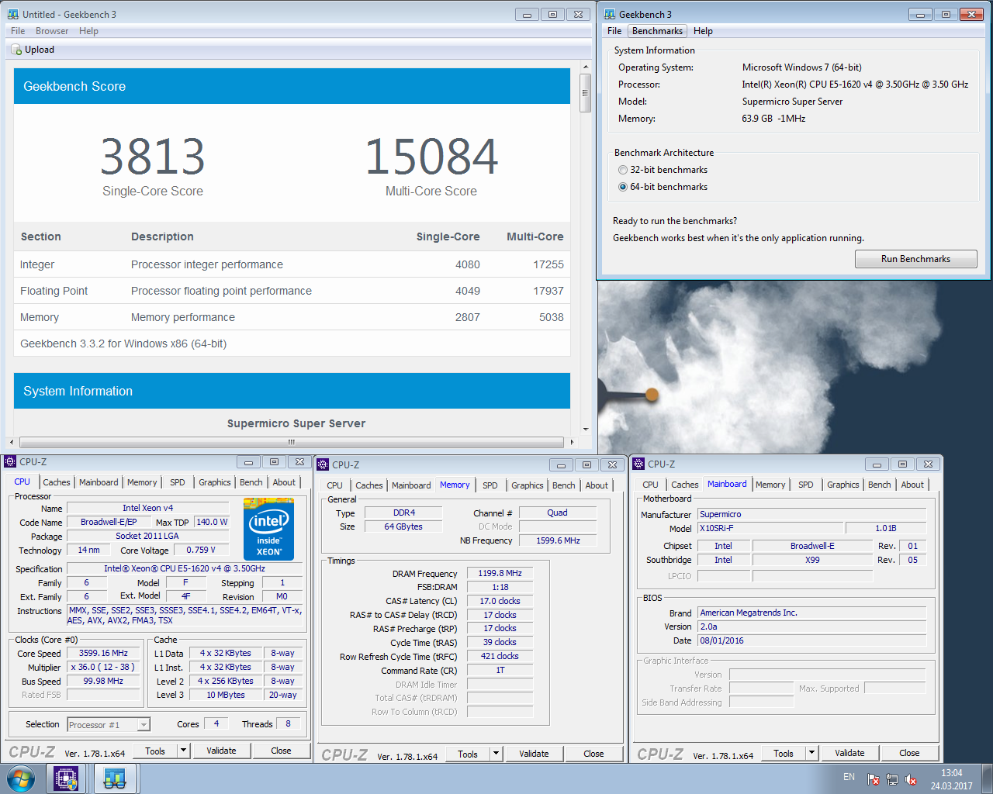Click the EN language indicator in tray
The image size is (993, 794).
849,777
